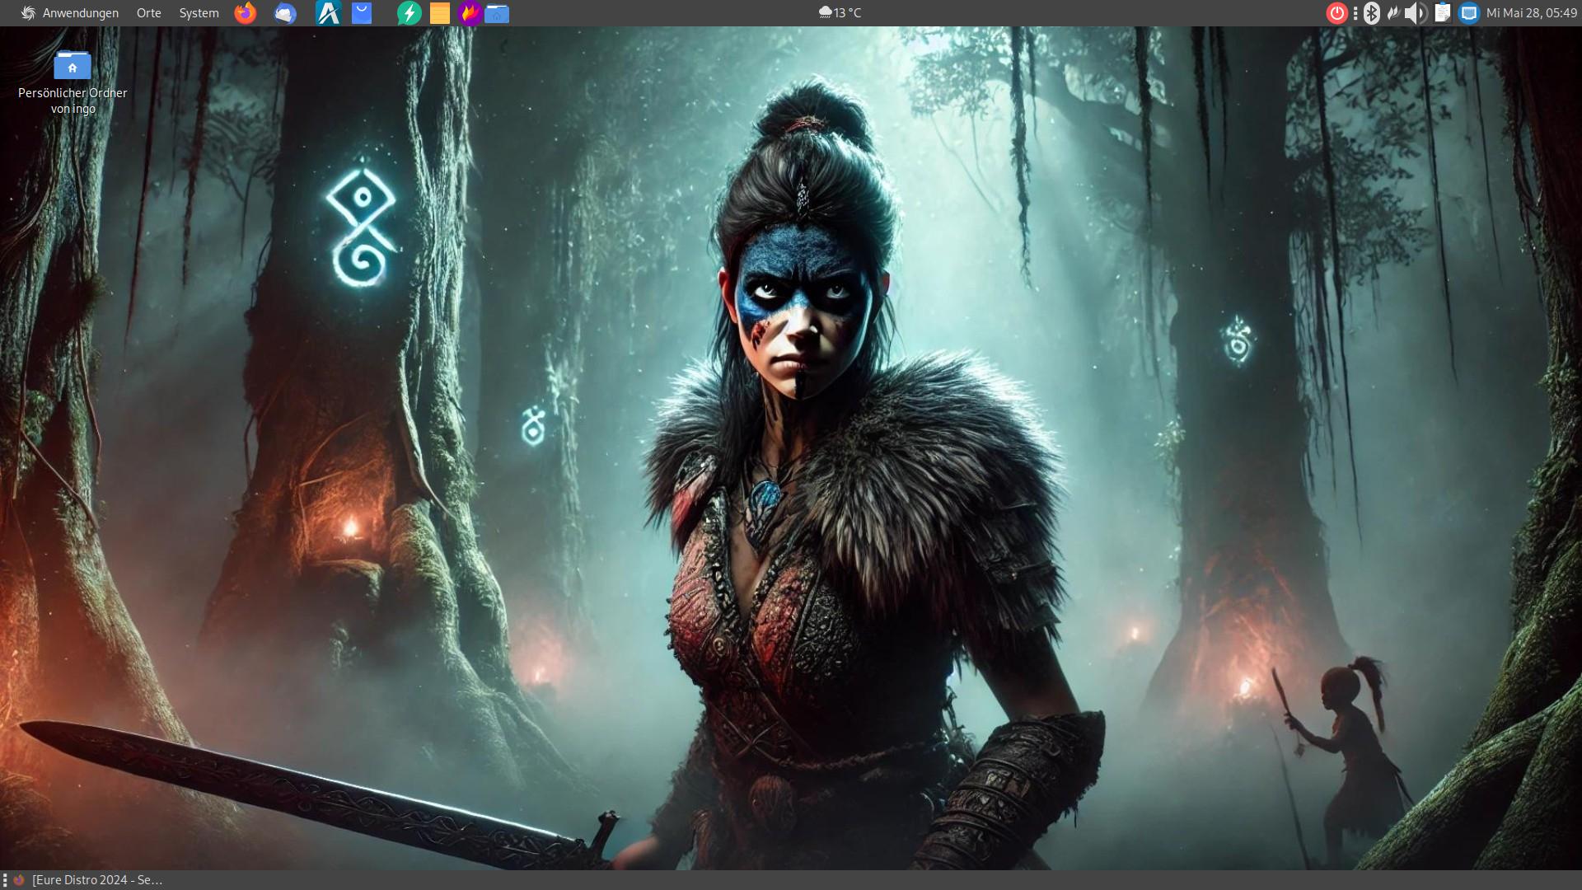Viewport: 1582px width, 890px height.
Task: Open the blue shopping bag software store
Action: pyautogui.click(x=362, y=13)
